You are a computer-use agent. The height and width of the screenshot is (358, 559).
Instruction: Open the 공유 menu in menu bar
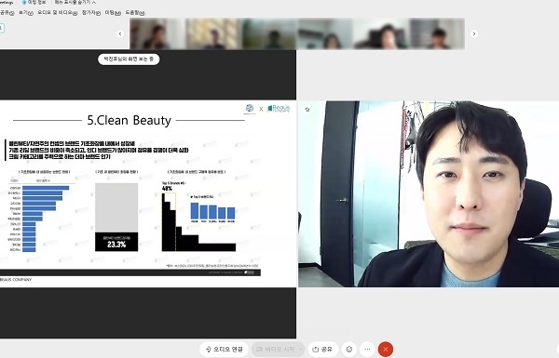tap(7, 12)
